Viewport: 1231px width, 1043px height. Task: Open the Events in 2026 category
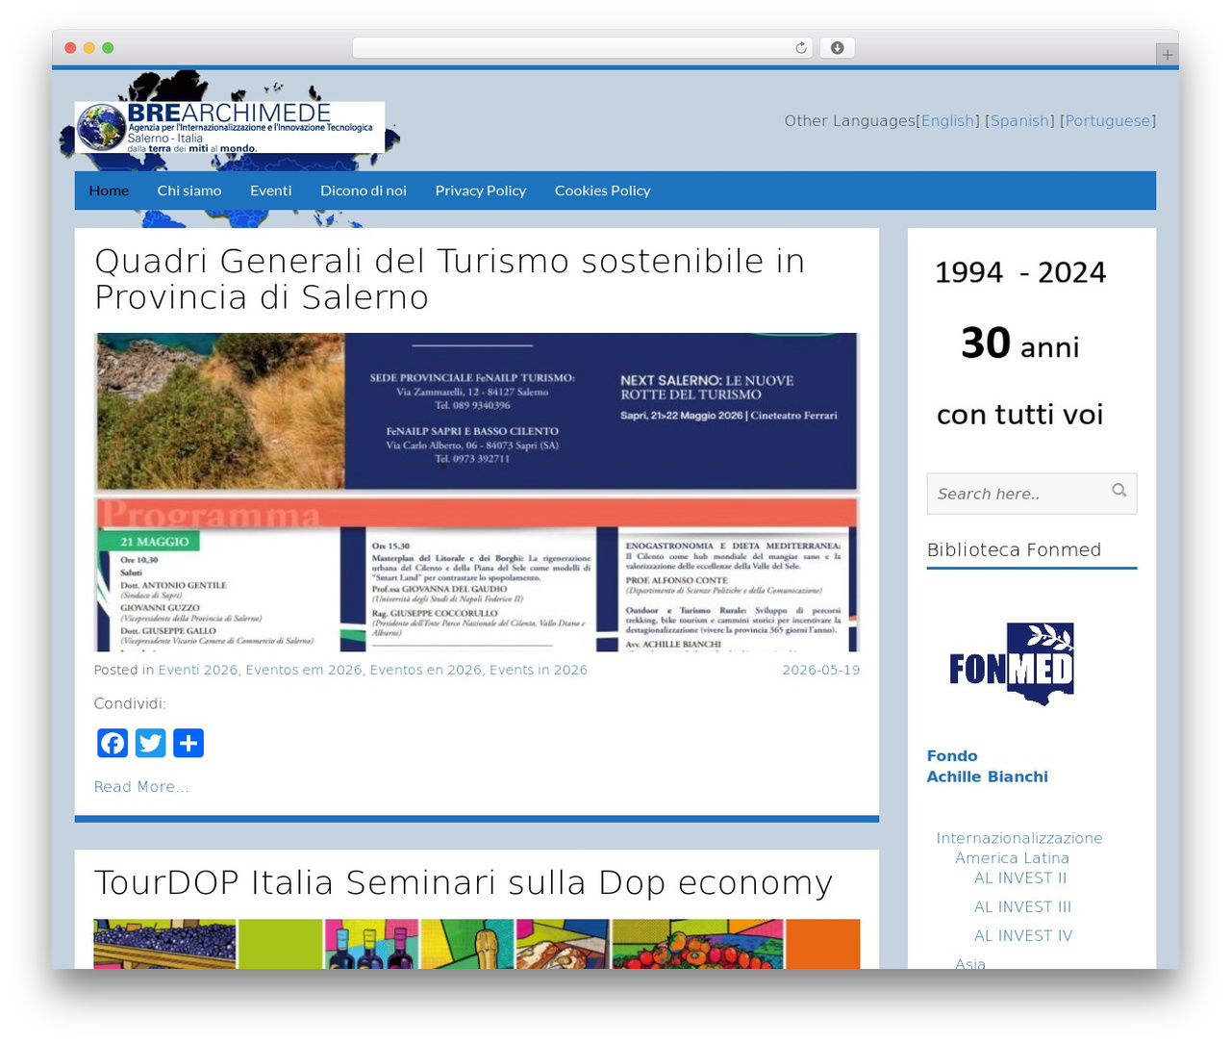click(x=539, y=670)
